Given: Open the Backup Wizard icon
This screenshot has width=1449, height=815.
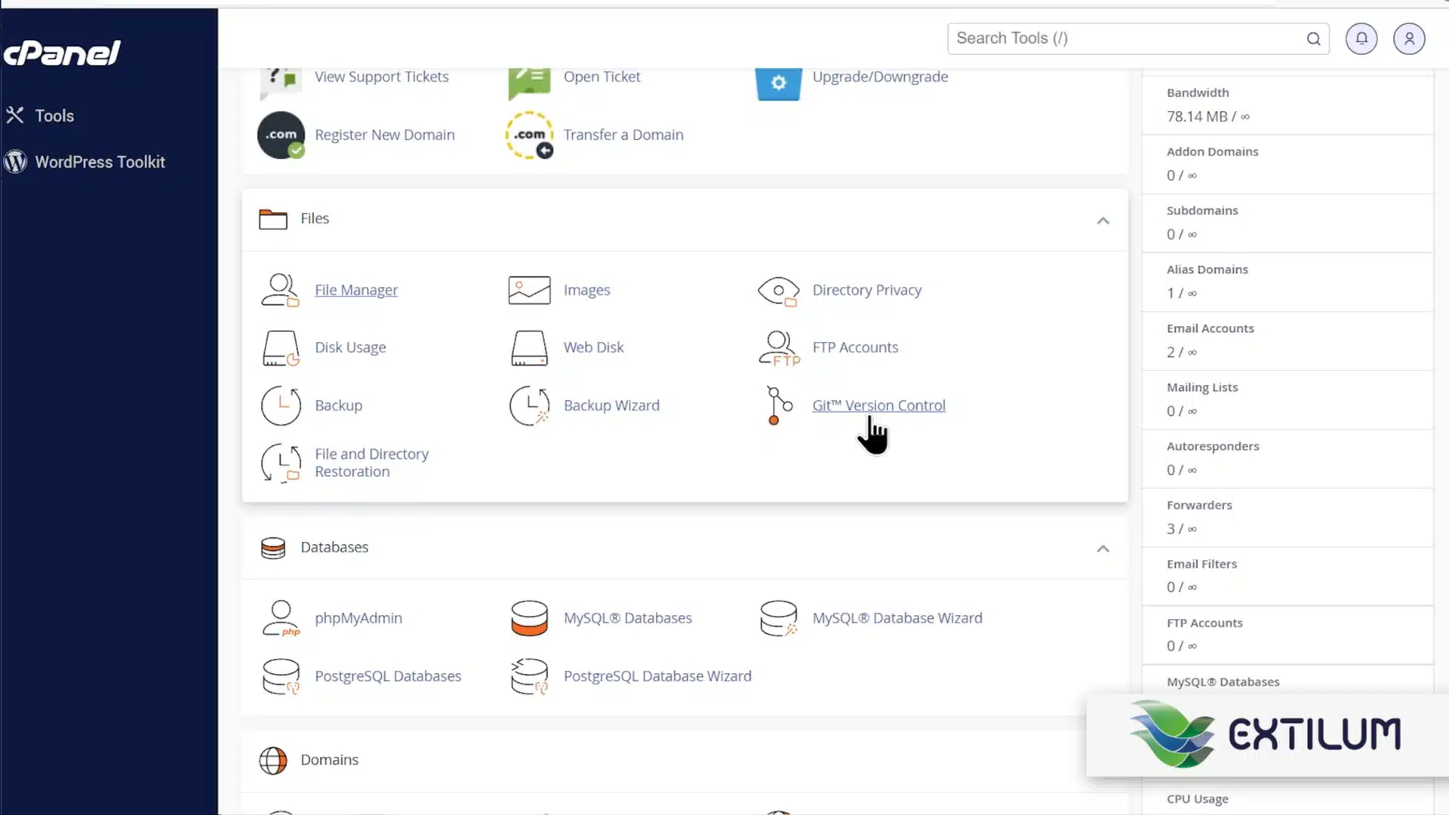Looking at the screenshot, I should pos(529,406).
